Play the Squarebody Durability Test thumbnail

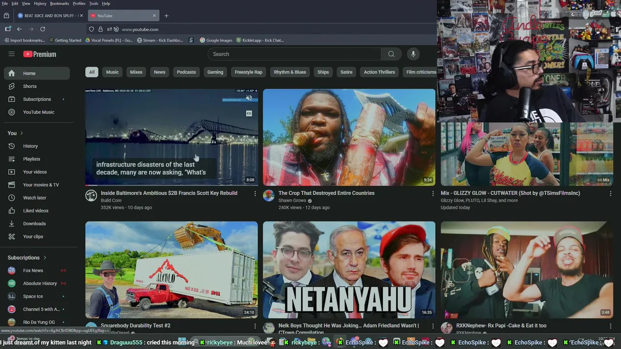[172, 270]
